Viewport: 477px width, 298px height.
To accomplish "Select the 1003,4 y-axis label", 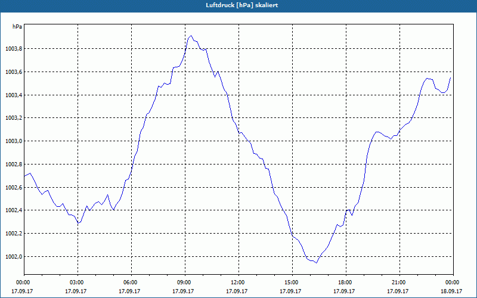I will [14, 95].
